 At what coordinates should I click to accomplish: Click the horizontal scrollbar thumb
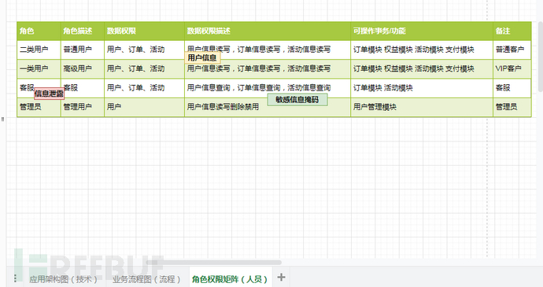click(x=214, y=263)
